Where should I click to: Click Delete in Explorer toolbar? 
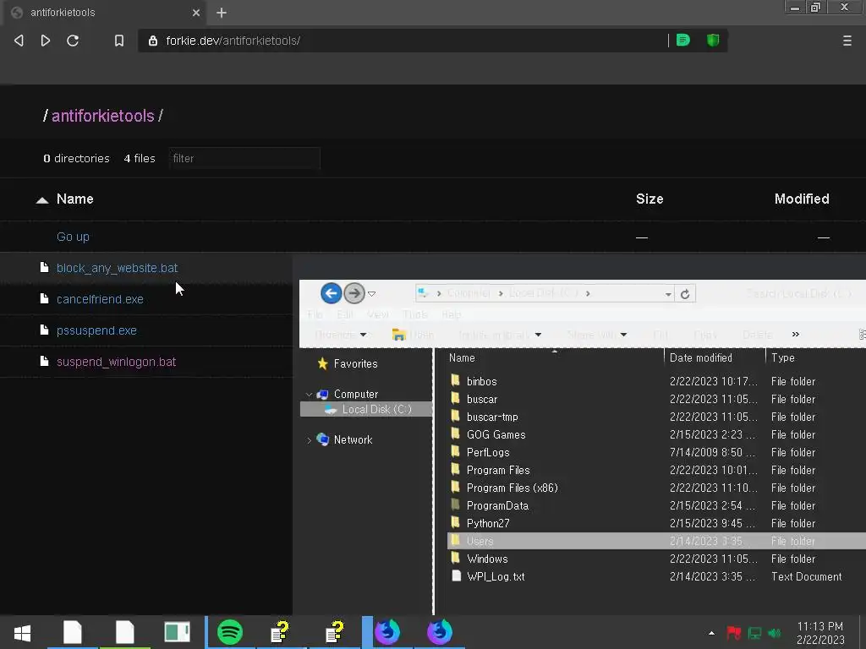758,335
